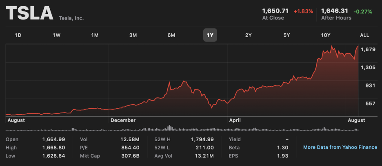Click the Avg Vol value 13.21M
Image resolution: width=382 pixels, height=166 pixels.
[x=204, y=156]
